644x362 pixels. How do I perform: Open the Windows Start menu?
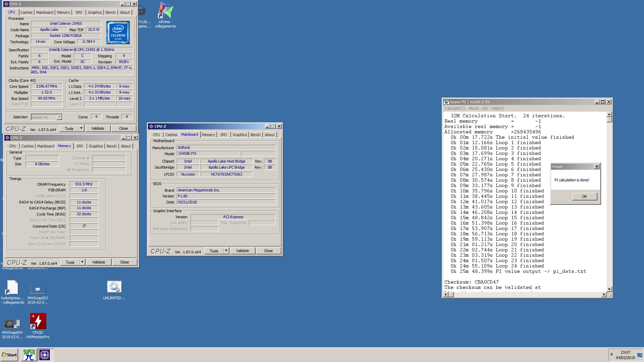click(x=9, y=355)
